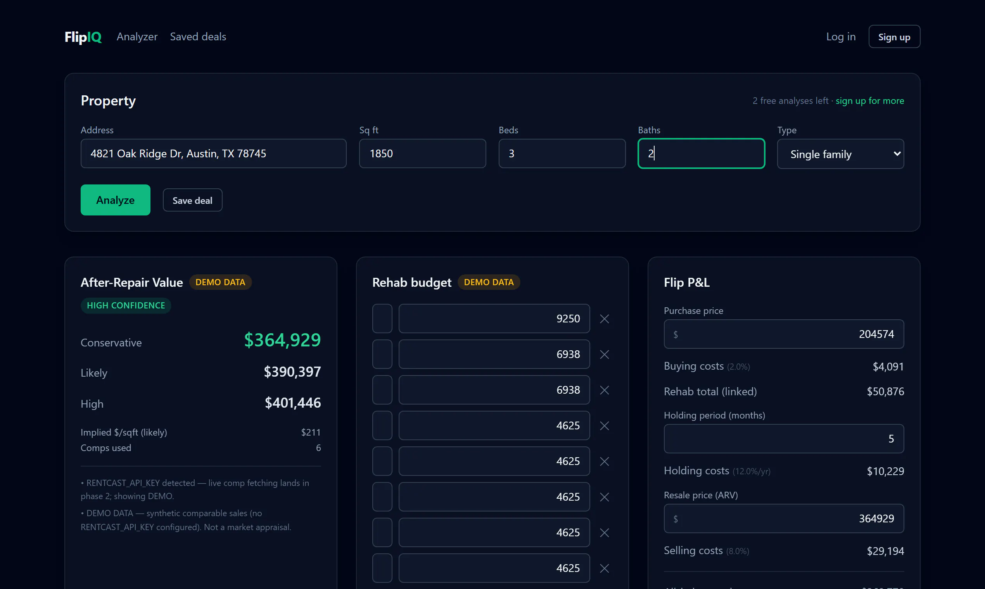Remove the bottommost 4625 rehab line item
985x589 pixels.
[x=604, y=568]
